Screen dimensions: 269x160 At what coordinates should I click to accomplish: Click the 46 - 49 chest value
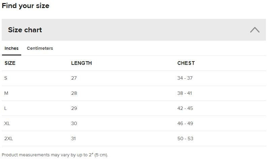[185, 123]
